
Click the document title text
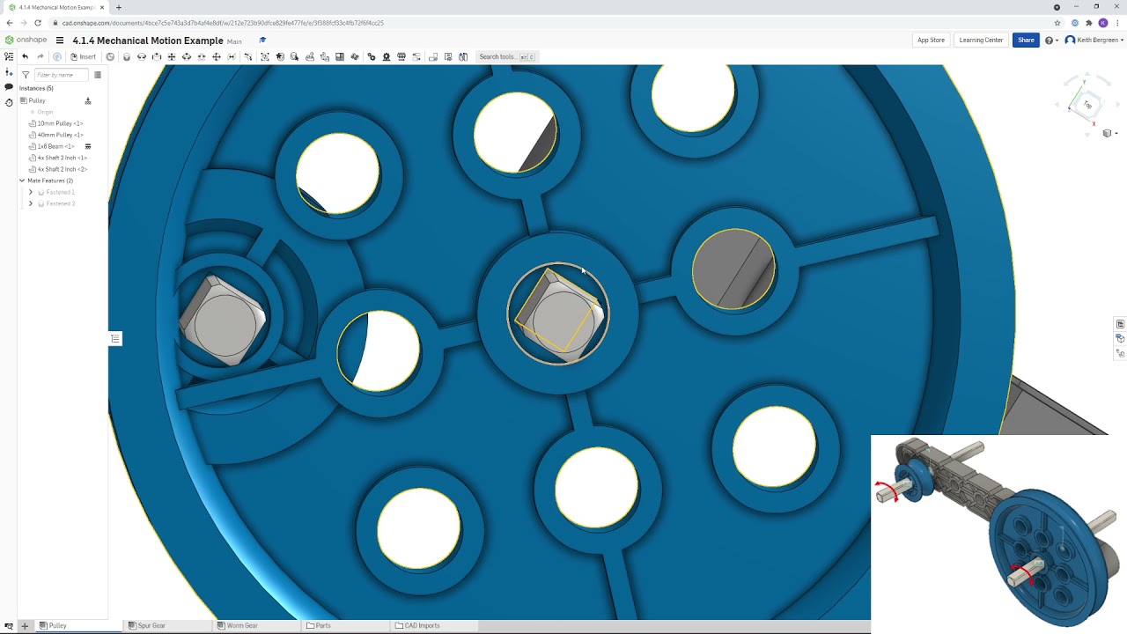[x=148, y=41]
